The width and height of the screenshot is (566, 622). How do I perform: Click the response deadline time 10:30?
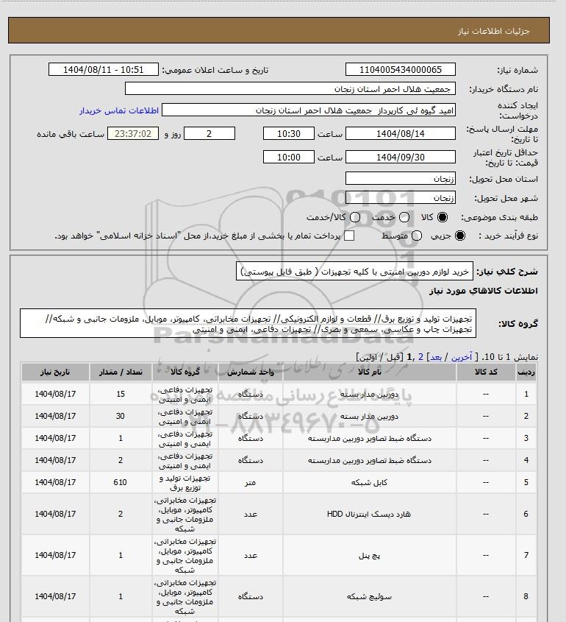[289, 134]
